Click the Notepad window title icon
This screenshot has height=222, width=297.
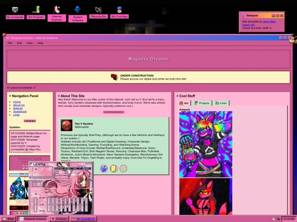coord(244,16)
